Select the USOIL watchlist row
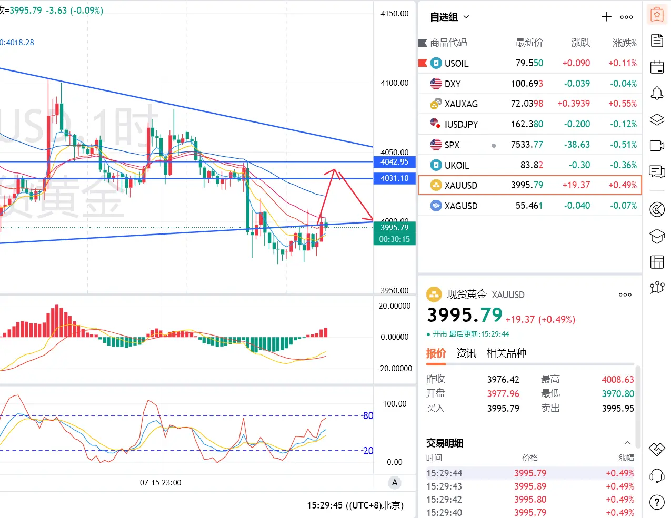Screen dimensions: 671x518 point(530,63)
